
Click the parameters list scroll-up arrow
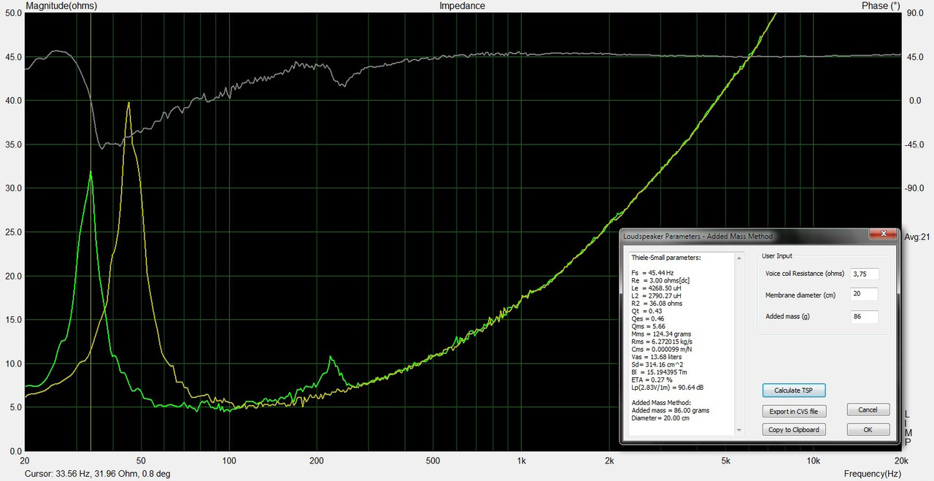[738, 258]
